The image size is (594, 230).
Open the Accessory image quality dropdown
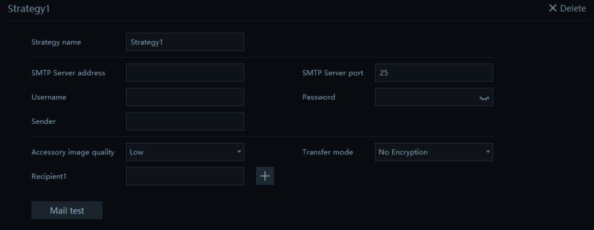pyautogui.click(x=185, y=152)
